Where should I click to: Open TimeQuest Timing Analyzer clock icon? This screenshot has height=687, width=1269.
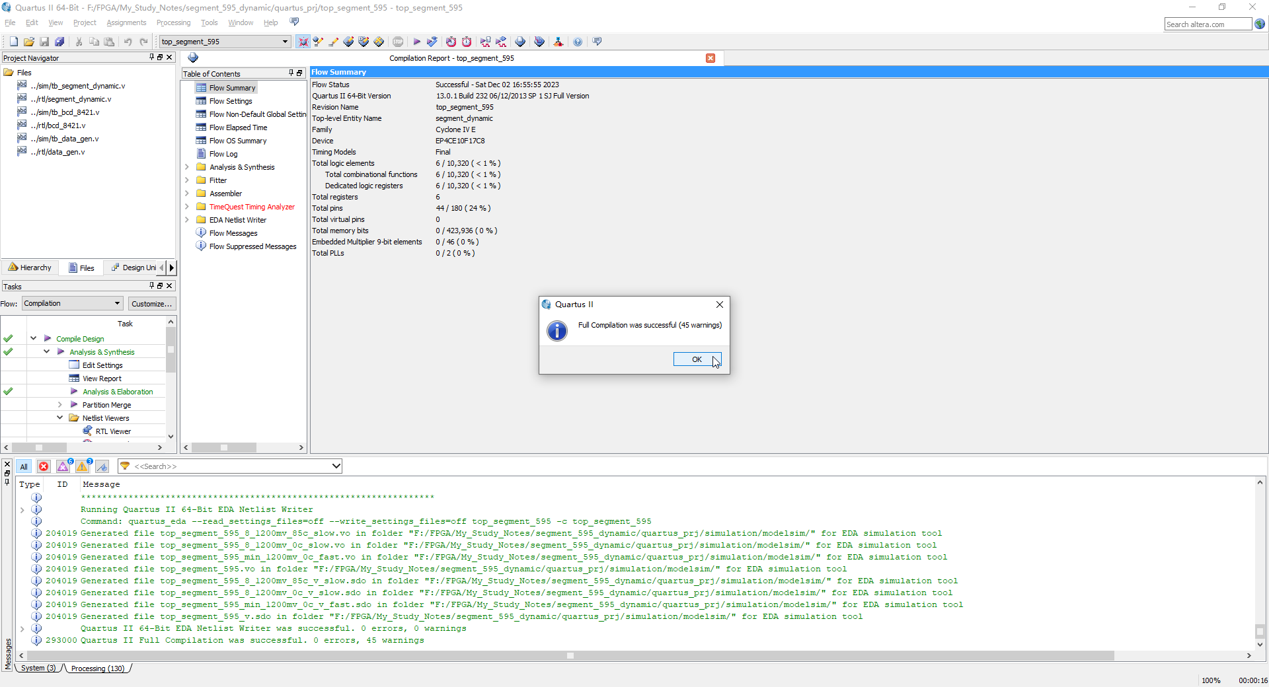[x=451, y=42]
